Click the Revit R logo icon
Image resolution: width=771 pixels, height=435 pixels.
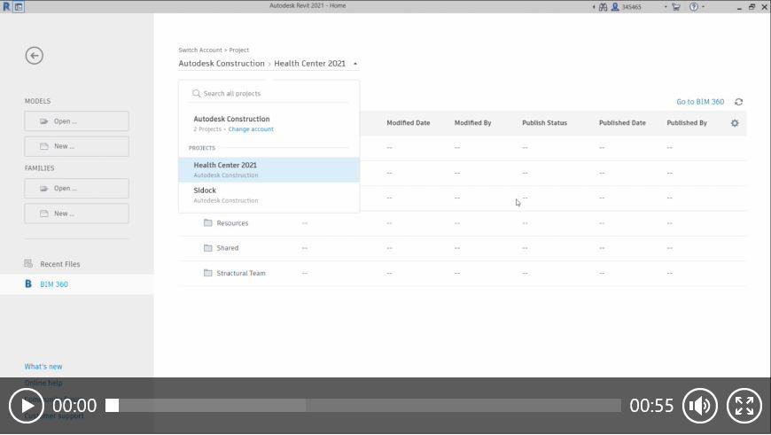(x=6, y=7)
